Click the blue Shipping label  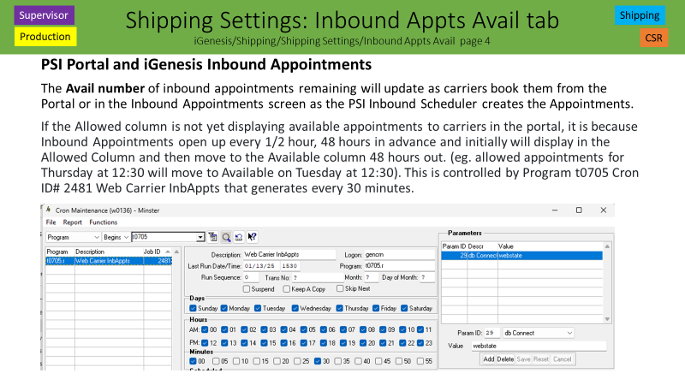pyautogui.click(x=640, y=15)
